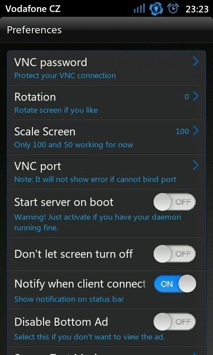Tap 'Protect your VNC connection' description
The width and height of the screenshot is (213, 355).
tap(65, 75)
